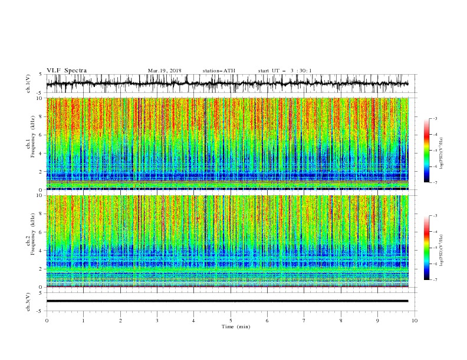Click the 'ch.3(V)' axis label
This screenshot has height=360, width=467.
(28, 302)
